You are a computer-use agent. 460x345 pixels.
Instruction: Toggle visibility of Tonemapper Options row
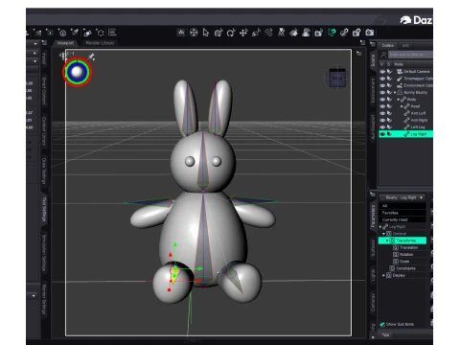click(382, 79)
